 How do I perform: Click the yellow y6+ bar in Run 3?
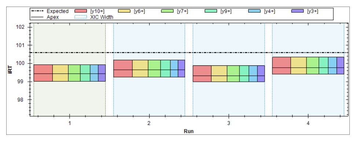[x=219, y=73]
